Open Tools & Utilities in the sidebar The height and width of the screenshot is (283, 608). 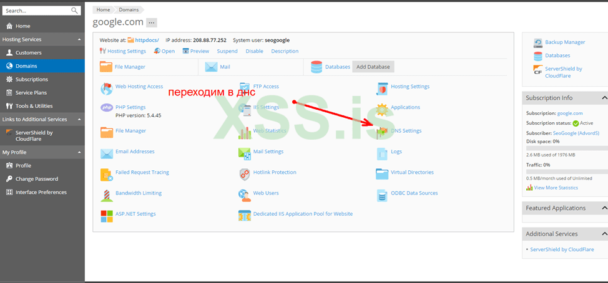[x=42, y=106]
